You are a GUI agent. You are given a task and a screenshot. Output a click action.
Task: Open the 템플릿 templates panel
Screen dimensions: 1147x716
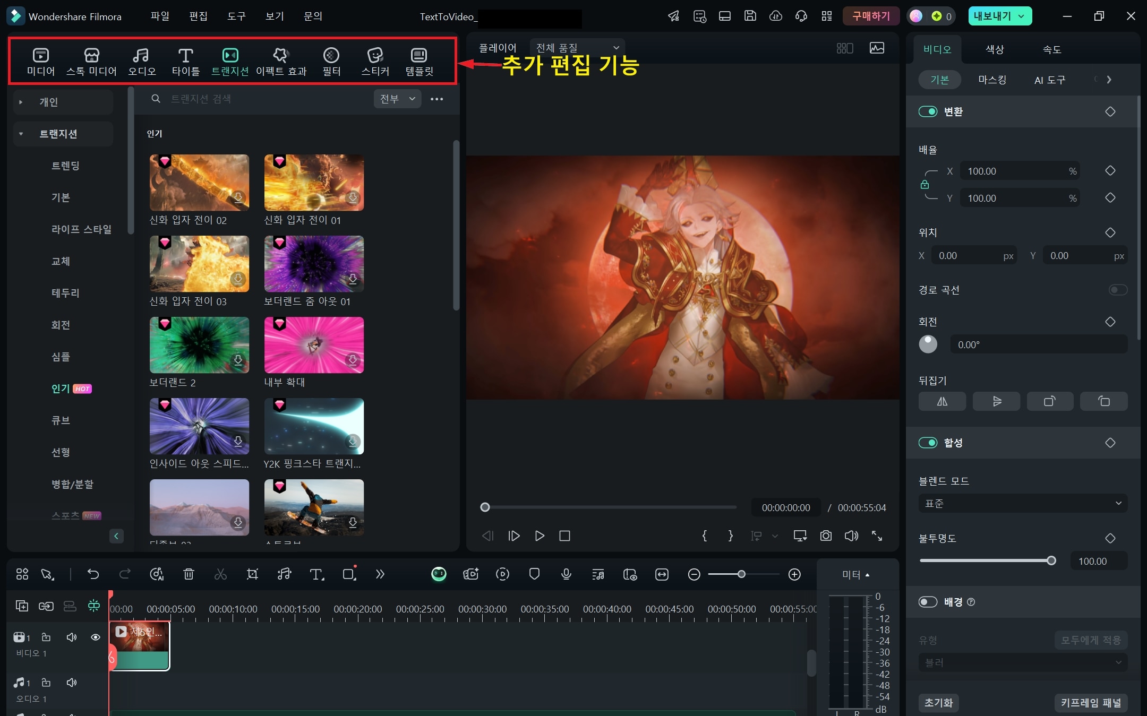tap(419, 62)
